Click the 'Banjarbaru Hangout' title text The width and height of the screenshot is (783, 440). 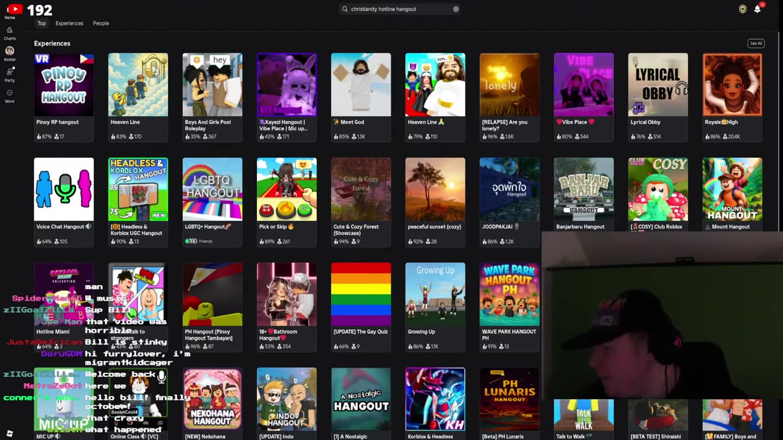click(x=581, y=227)
